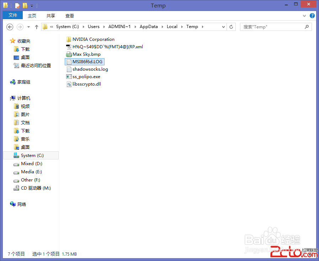The width and height of the screenshot is (319, 261).
Task: Select CD 驱动器 (M:) drive
Action: [32, 188]
